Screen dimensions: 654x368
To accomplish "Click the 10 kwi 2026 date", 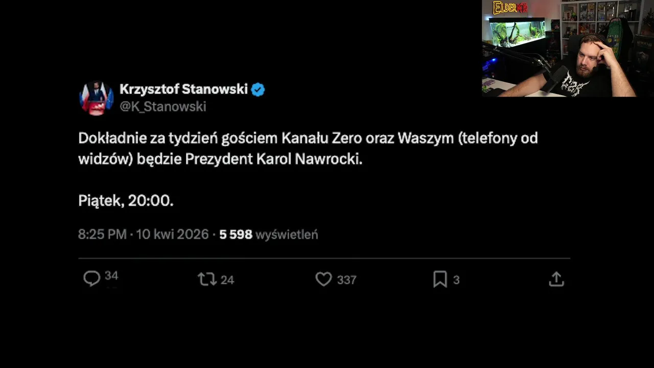I will (172, 235).
